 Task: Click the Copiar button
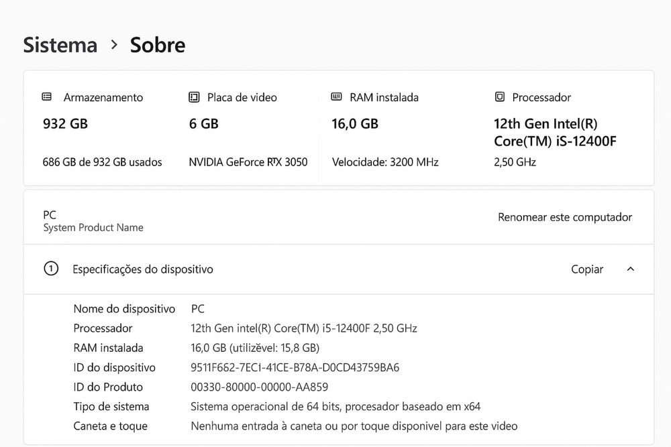587,269
